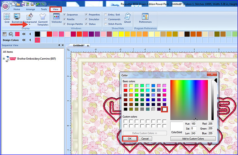Open the Backdrop tool
The image size is (238, 155).
pyautogui.click(x=17, y=17)
